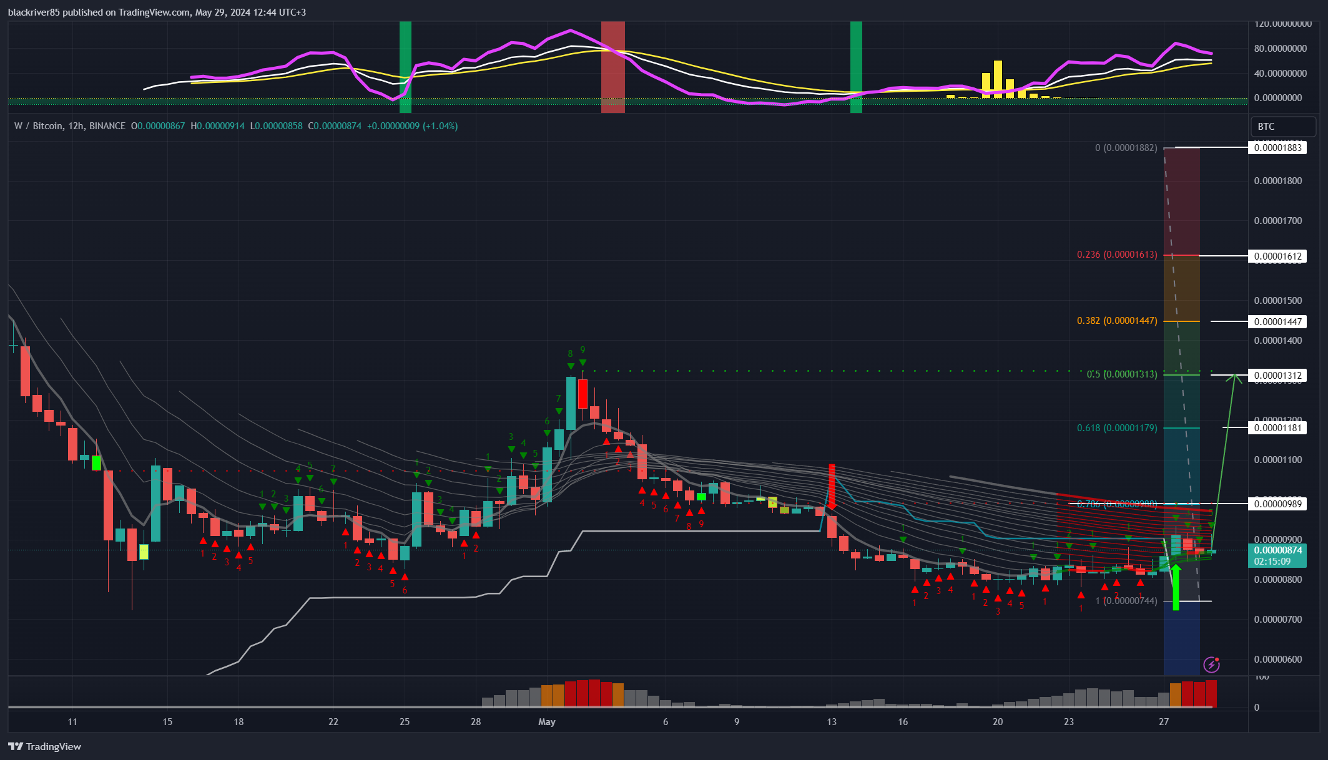Viewport: 1328px width, 760px height.
Task: Click the 22 date on time axis
Action: [x=333, y=722]
